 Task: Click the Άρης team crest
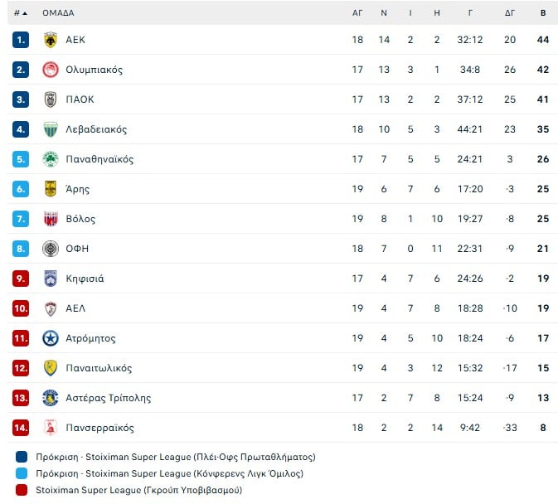(51, 189)
